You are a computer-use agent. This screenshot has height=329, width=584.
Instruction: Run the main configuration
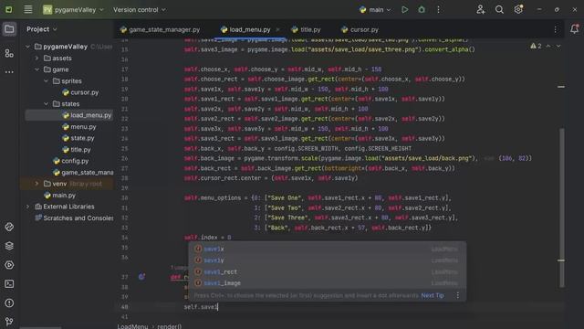(404, 10)
